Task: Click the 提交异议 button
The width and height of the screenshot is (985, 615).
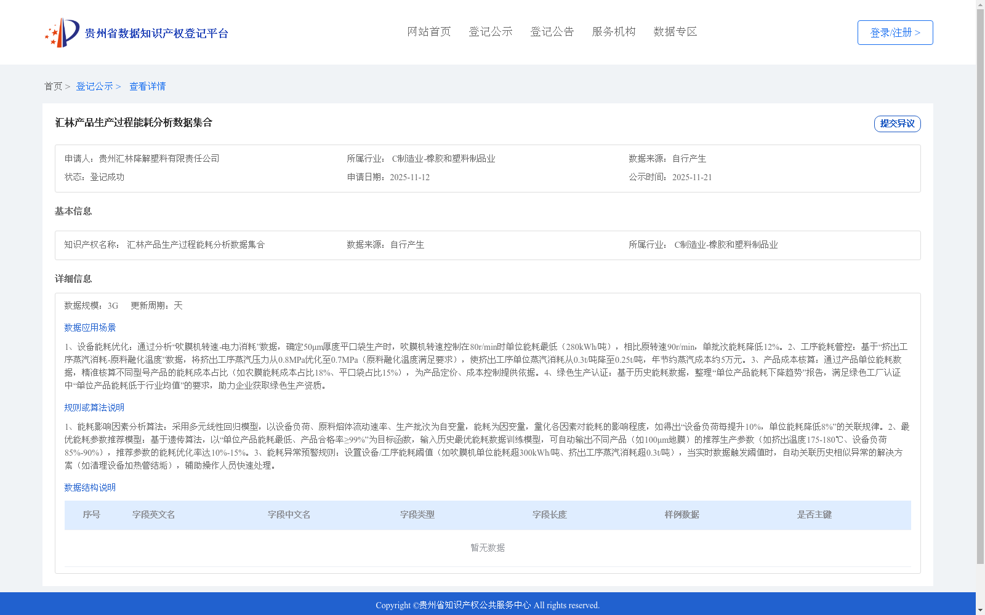Action: pyautogui.click(x=898, y=124)
